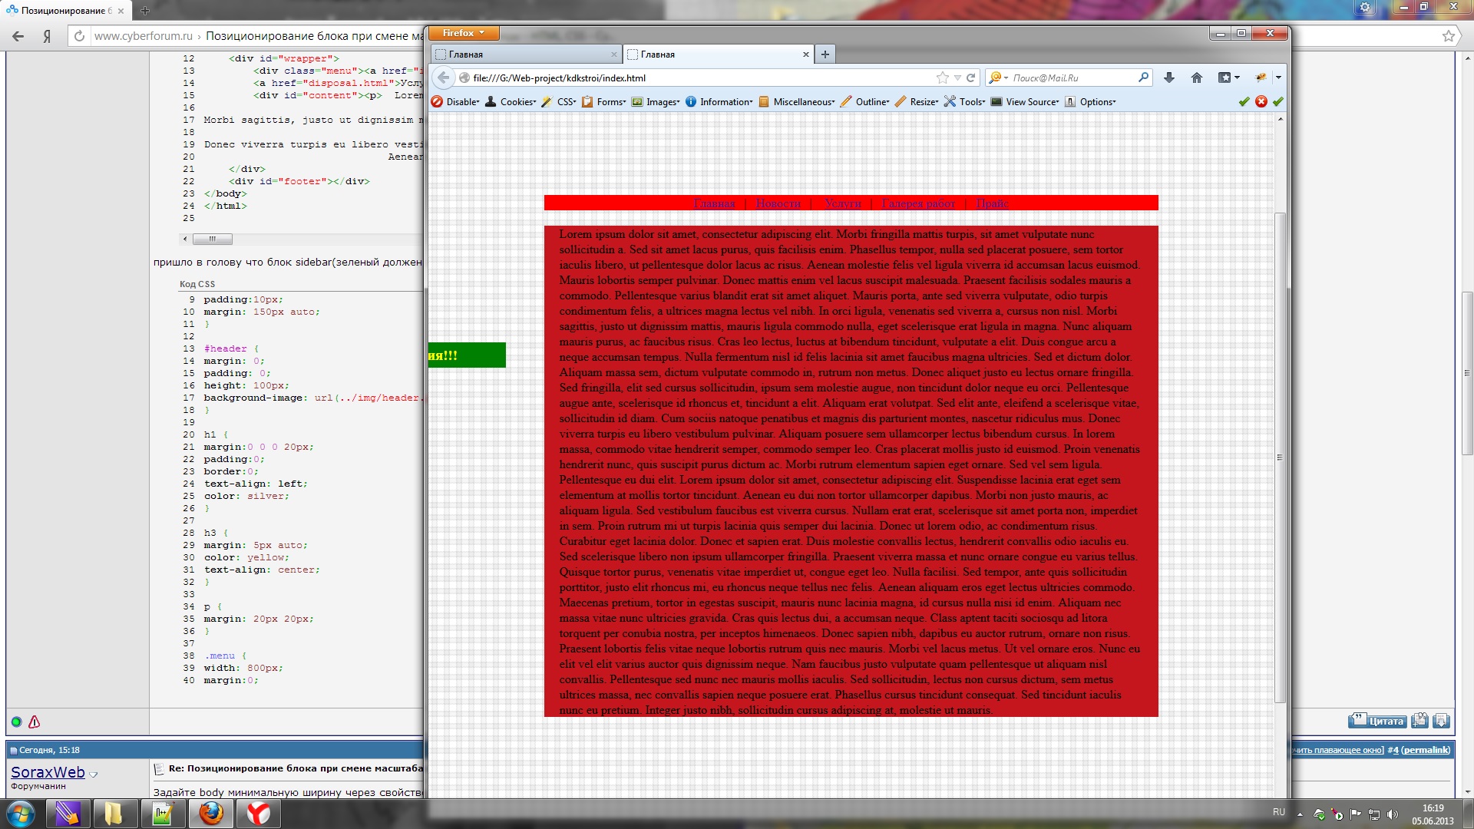Click the Firefox downloads arrow icon

(x=1168, y=78)
